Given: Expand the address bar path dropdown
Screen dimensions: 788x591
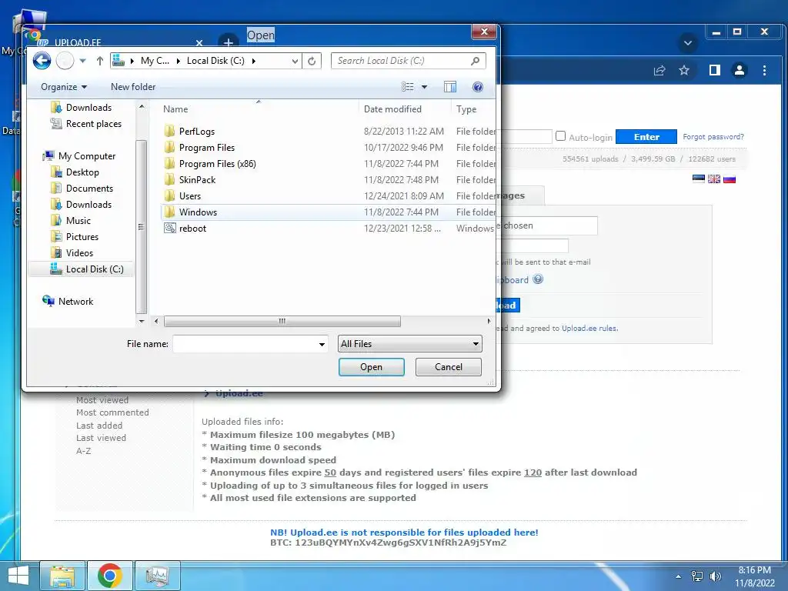Looking at the screenshot, I should click(x=295, y=61).
